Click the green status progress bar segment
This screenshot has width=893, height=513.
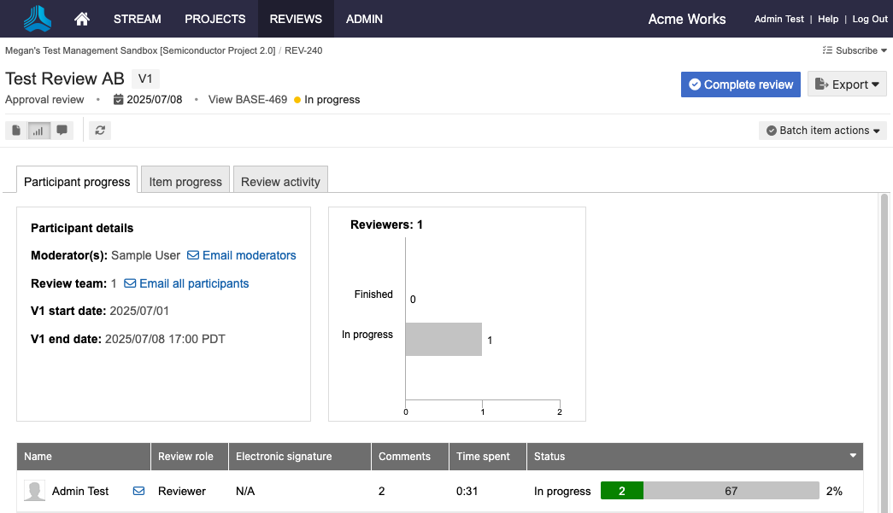coord(622,491)
